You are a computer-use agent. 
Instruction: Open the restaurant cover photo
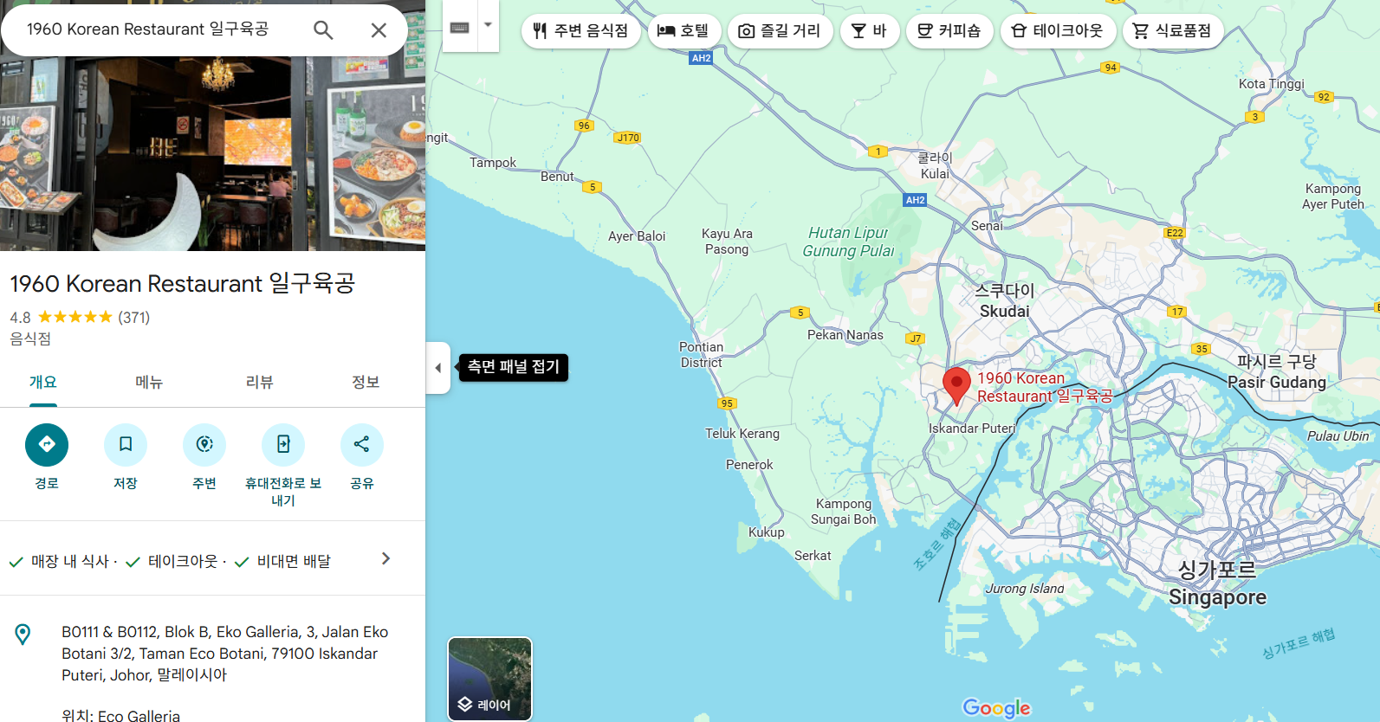pos(212,154)
